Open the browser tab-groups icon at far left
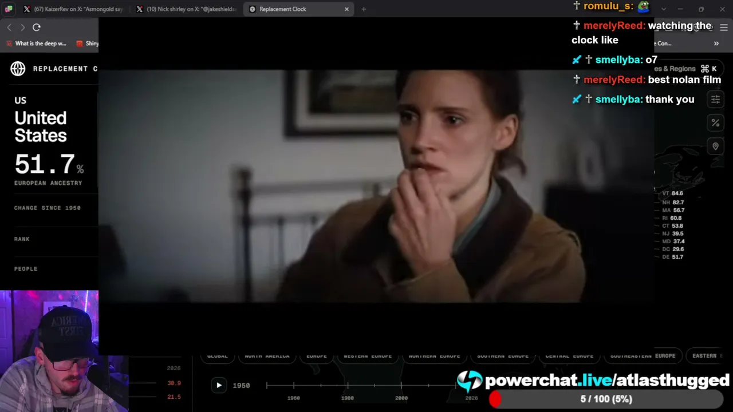733x412 pixels. pos(8,9)
